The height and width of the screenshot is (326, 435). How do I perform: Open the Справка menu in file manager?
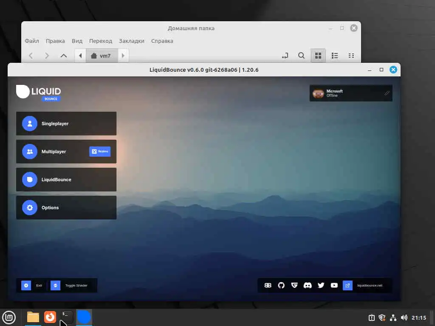point(162,41)
